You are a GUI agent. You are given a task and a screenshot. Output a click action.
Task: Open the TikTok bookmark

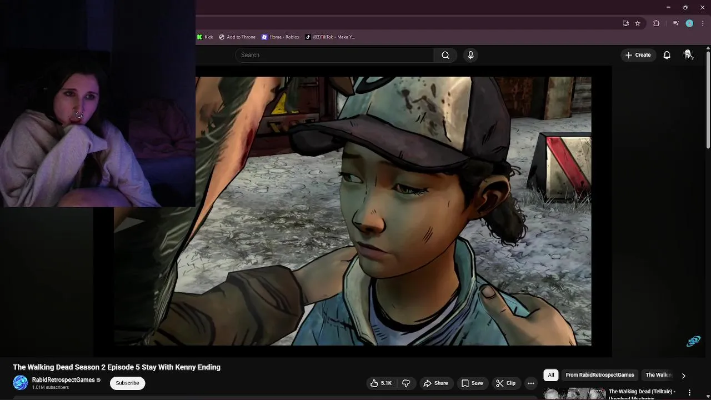[x=330, y=37]
